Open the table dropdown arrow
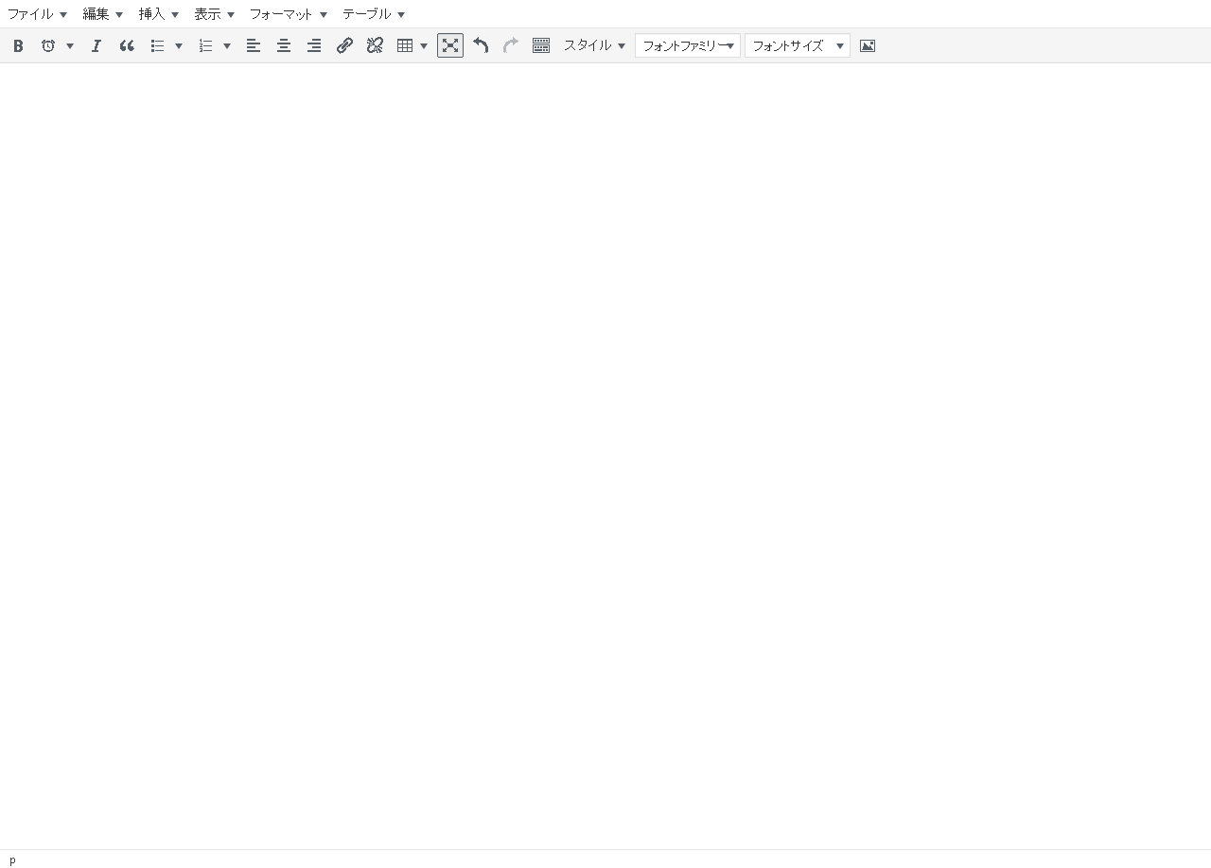 (424, 45)
